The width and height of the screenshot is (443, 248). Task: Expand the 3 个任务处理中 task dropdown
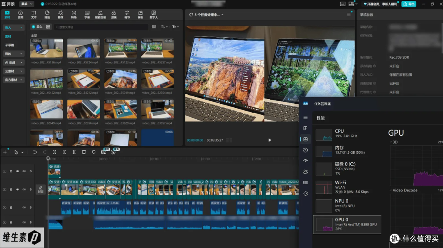pyautogui.click(x=206, y=15)
